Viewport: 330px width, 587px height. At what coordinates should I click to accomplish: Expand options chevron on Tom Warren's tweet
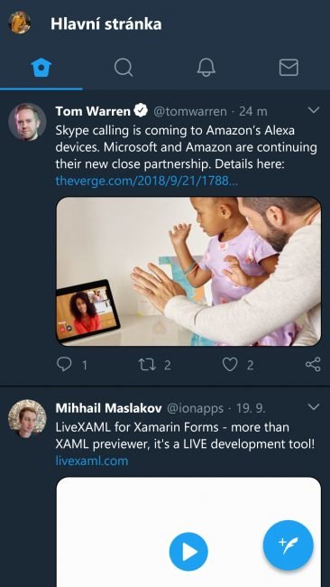[x=313, y=109]
